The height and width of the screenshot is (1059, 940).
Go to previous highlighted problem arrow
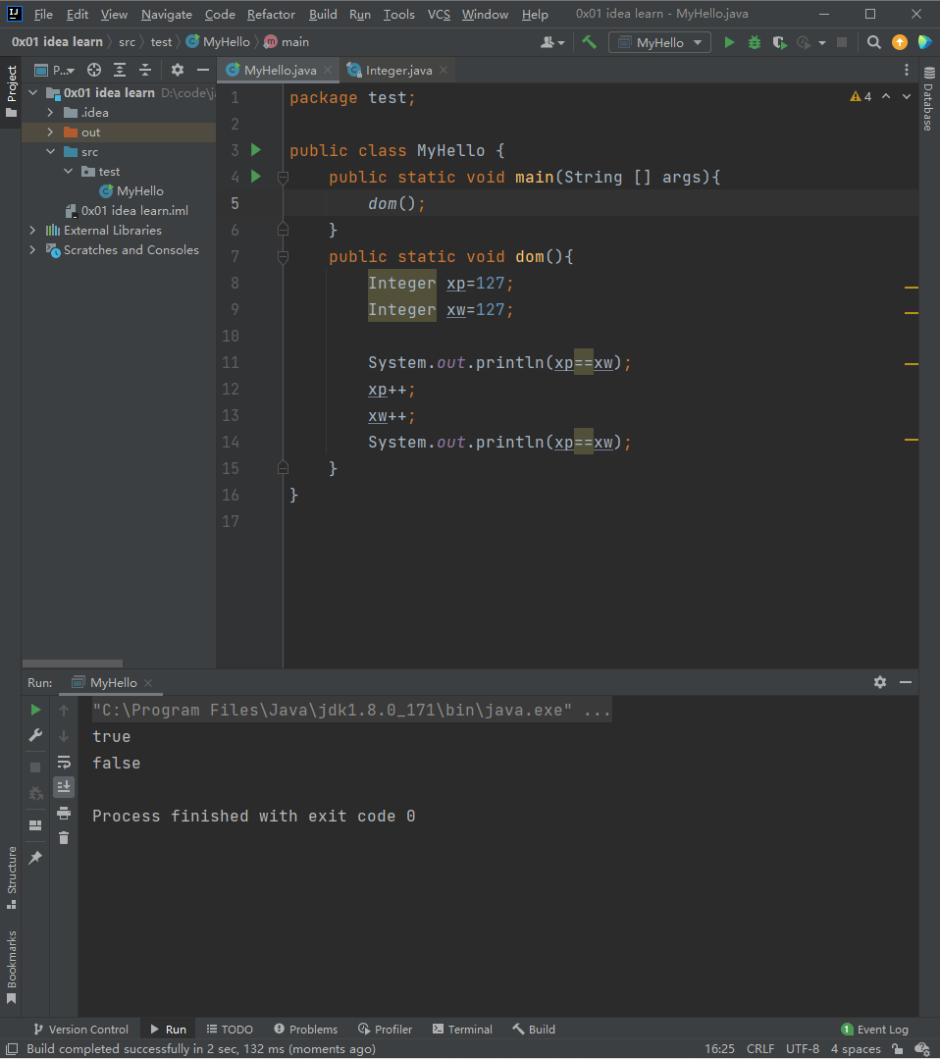886,96
